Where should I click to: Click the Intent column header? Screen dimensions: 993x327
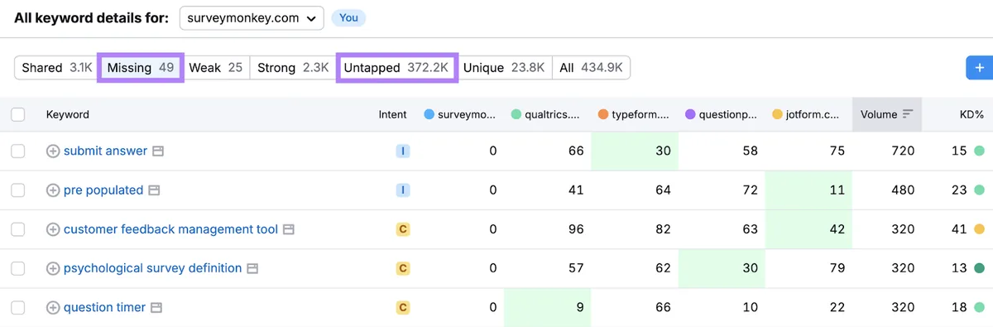[392, 114]
